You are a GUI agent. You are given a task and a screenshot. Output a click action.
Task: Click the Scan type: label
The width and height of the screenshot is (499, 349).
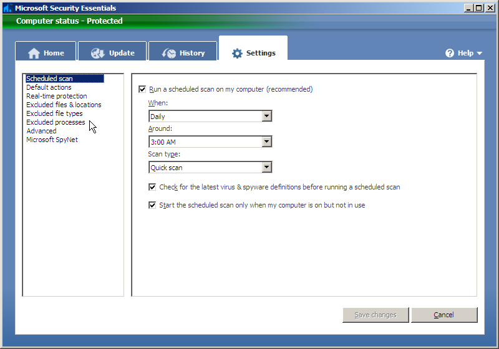point(164,154)
